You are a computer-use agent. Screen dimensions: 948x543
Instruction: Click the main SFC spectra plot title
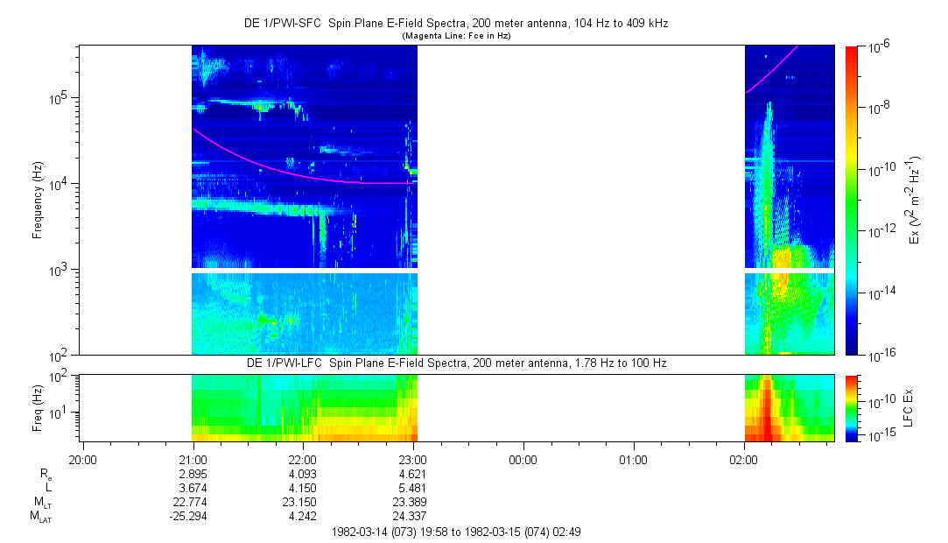coord(455,24)
